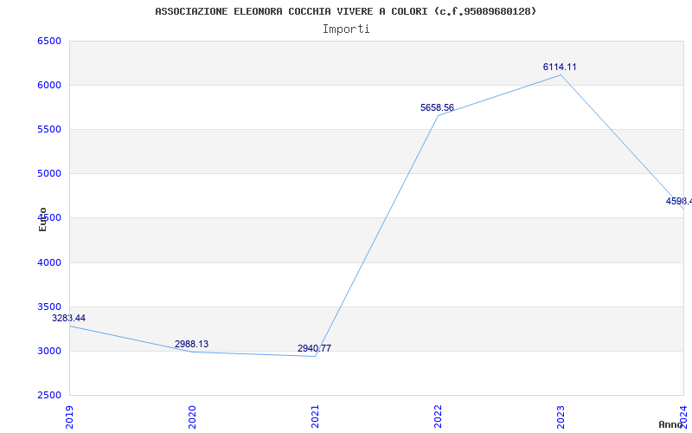Click the 3000 y-axis tick label

[49, 352]
